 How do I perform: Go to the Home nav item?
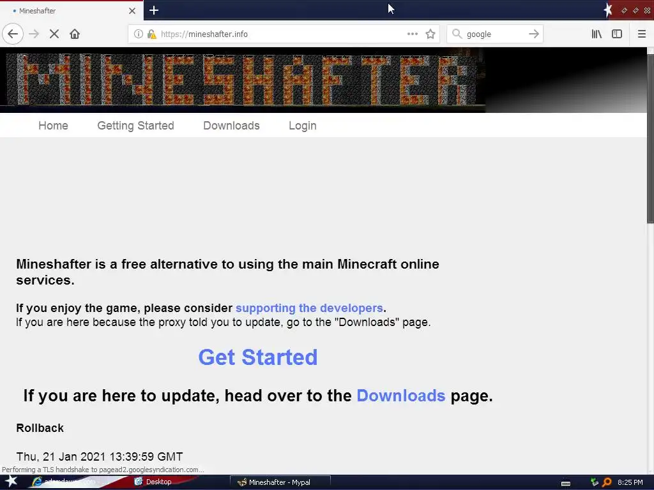53,126
